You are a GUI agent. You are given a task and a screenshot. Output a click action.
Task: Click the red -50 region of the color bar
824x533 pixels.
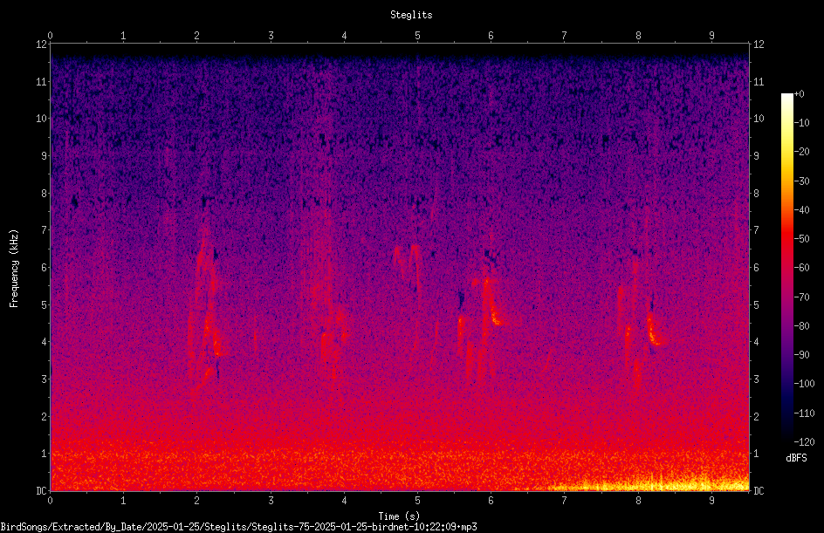pyautogui.click(x=786, y=239)
